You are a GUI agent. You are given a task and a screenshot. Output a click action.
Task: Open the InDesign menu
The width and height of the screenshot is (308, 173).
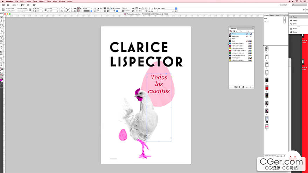tap(10, 1)
